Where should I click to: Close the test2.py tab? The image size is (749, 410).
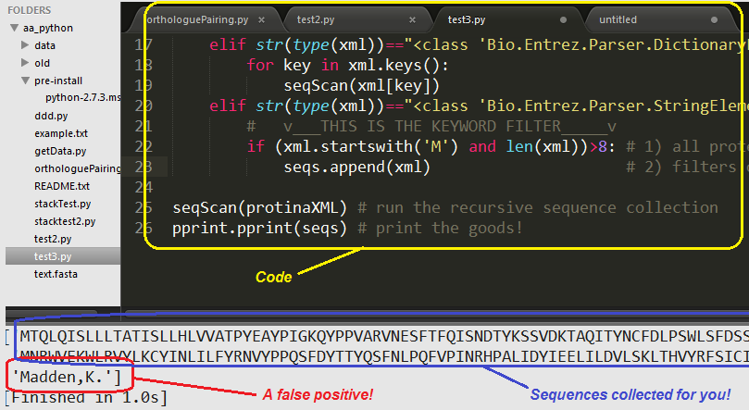click(x=412, y=19)
